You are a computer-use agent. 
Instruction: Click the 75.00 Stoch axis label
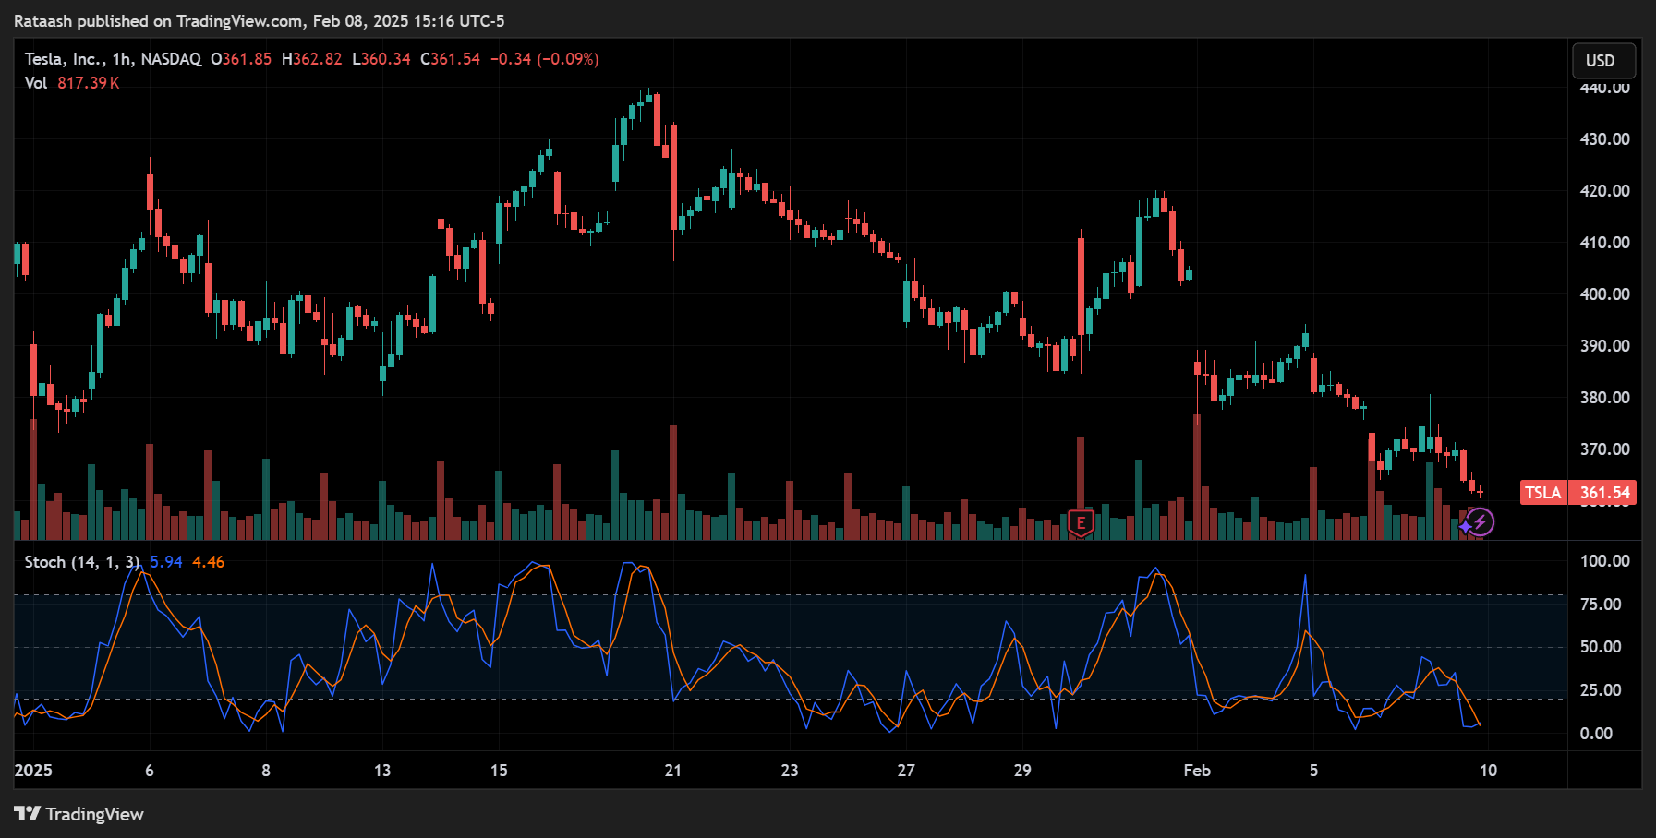[1601, 605]
